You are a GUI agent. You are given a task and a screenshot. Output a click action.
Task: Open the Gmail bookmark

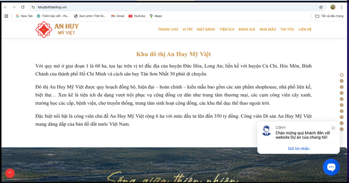(118, 16)
